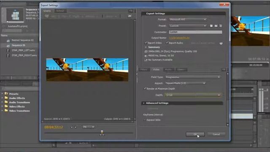The height and width of the screenshot is (152, 270).
Task: Open the Depth dropdown
Action: (193, 95)
